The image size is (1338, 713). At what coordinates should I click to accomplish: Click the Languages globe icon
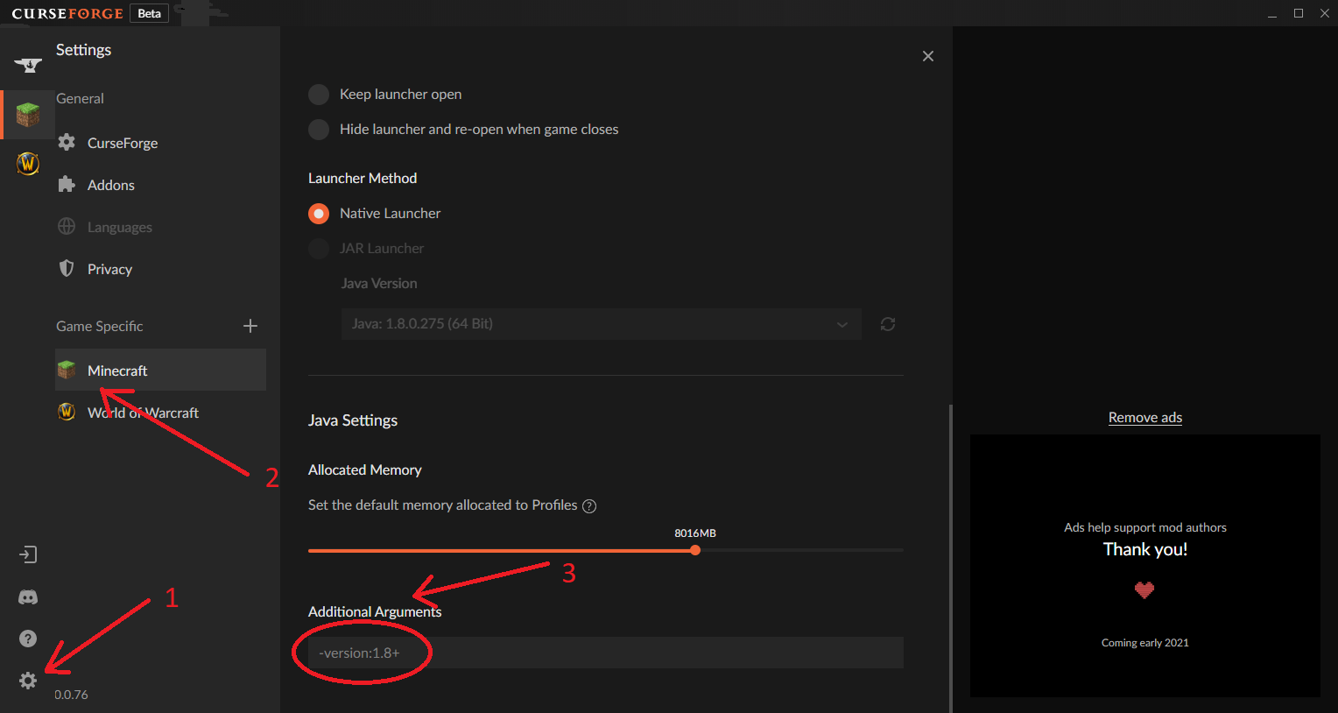(x=67, y=226)
